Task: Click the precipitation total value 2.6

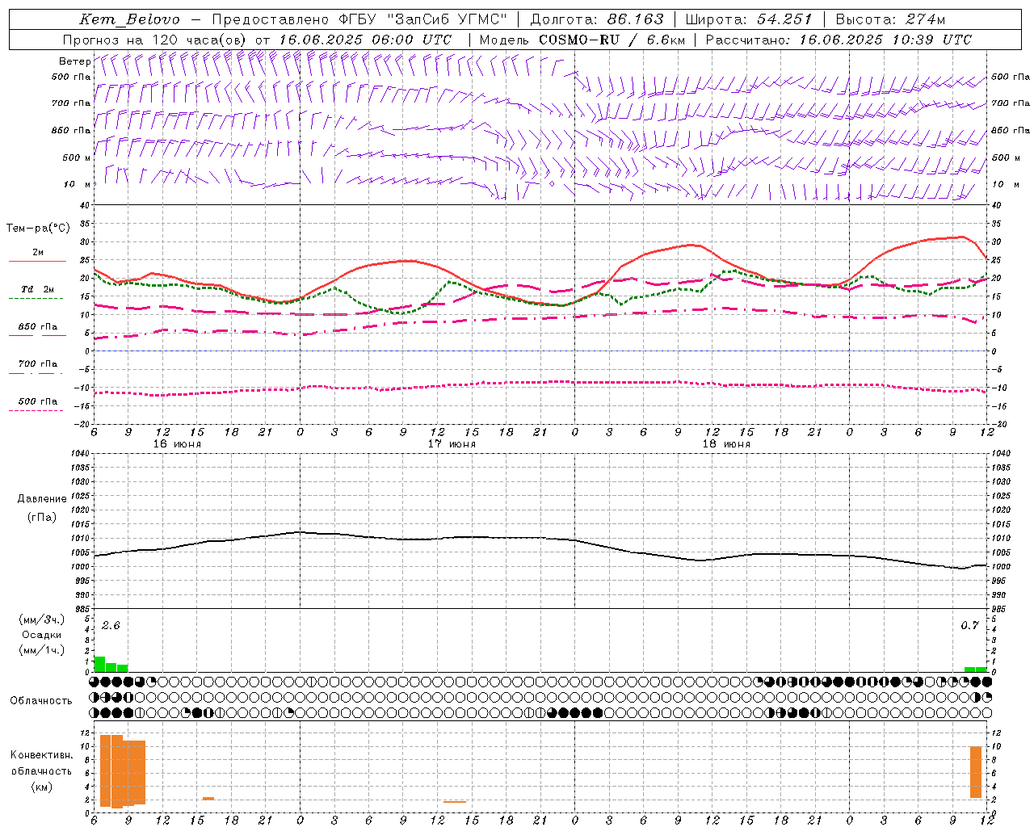Action: click(111, 626)
